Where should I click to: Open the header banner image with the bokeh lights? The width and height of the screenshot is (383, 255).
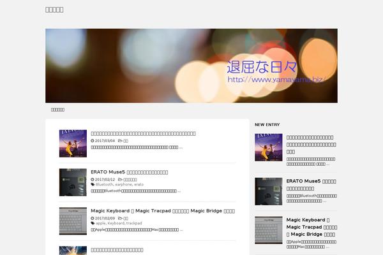[x=191, y=66]
